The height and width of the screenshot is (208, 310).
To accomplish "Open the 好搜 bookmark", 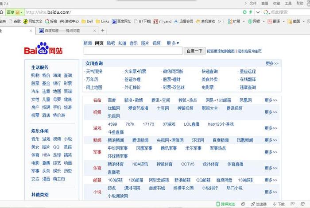I will pos(51,21).
